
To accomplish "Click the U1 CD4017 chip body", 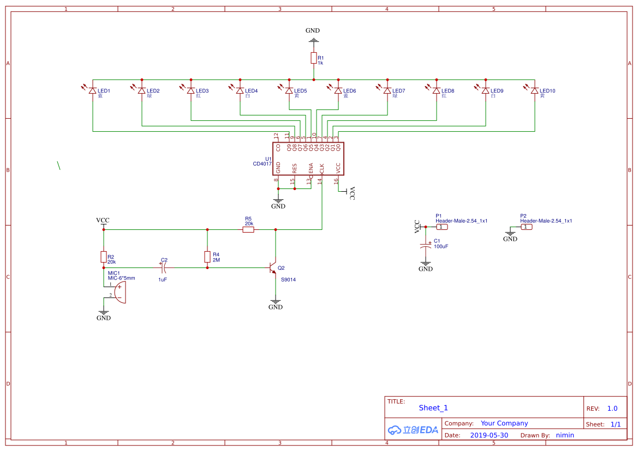I will point(308,159).
